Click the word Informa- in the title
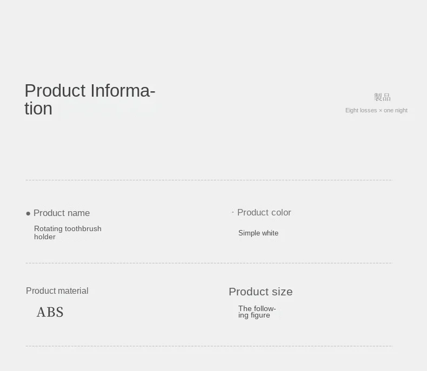The width and height of the screenshot is (427, 371). coord(123,91)
